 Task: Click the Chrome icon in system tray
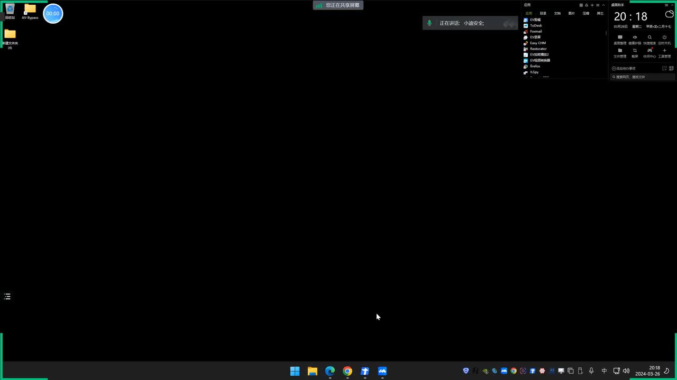coord(514,371)
